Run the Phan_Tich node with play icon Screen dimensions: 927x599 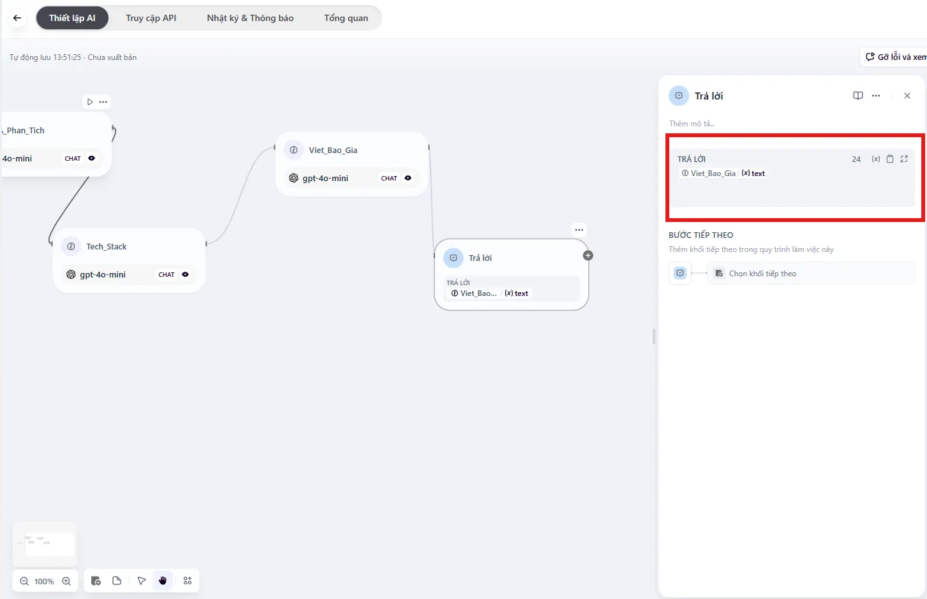tap(90, 102)
